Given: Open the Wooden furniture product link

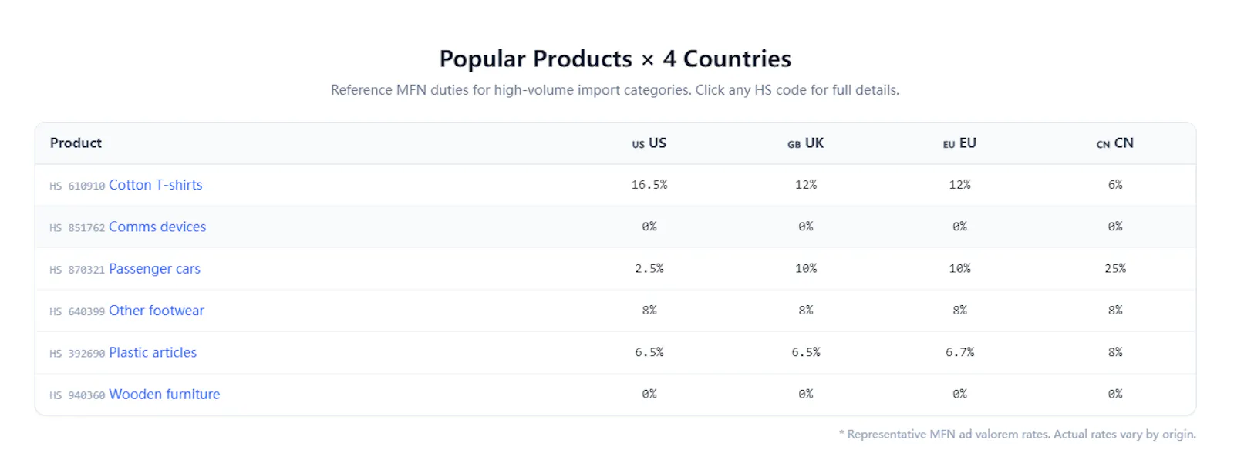Looking at the screenshot, I should 164,395.
